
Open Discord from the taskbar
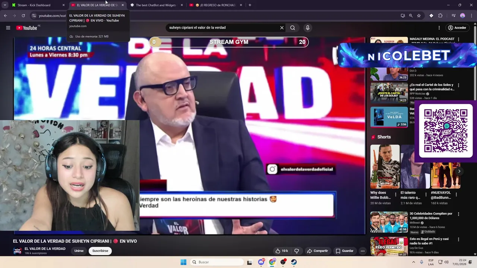pos(261,262)
